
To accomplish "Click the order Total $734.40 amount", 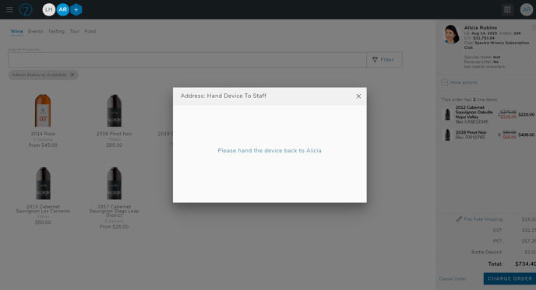I will tap(525, 264).
